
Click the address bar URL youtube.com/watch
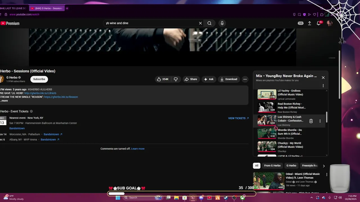pyautogui.click(x=24, y=15)
